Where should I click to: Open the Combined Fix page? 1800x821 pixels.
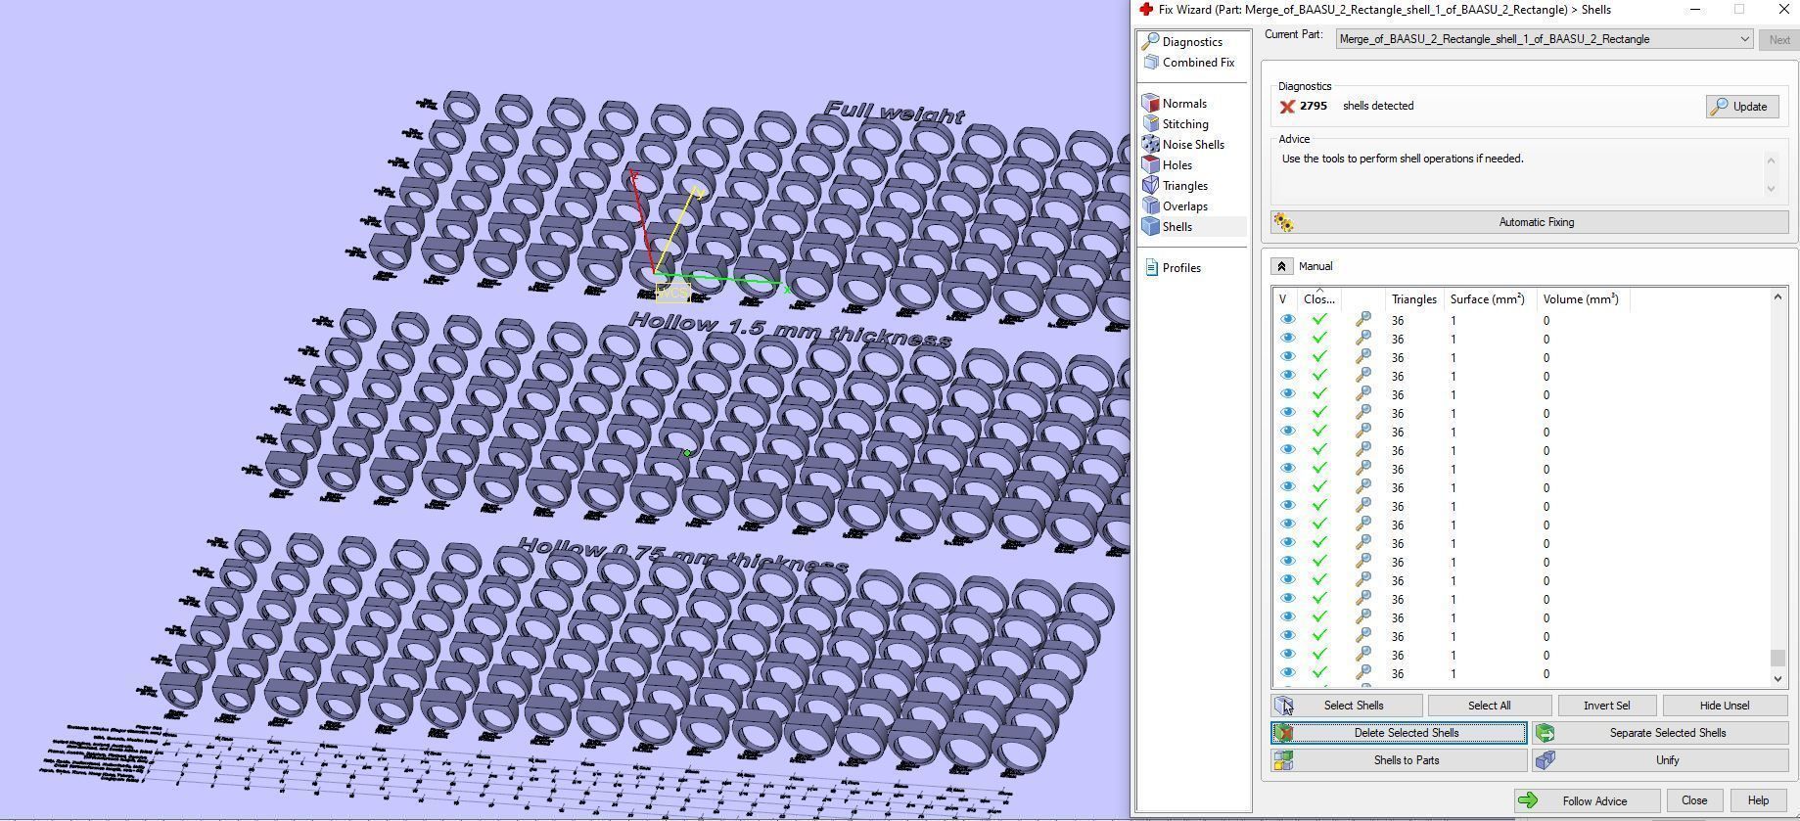pyautogui.click(x=1198, y=63)
